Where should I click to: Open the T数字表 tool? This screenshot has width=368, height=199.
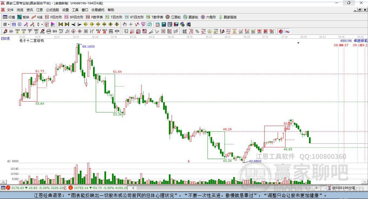155,17
